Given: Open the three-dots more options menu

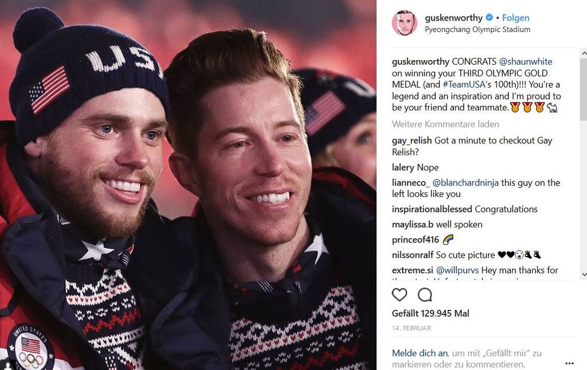Looking at the screenshot, I should (569, 363).
